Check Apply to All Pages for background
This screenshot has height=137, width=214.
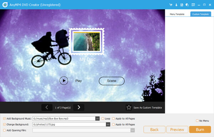[x=113, y=125]
